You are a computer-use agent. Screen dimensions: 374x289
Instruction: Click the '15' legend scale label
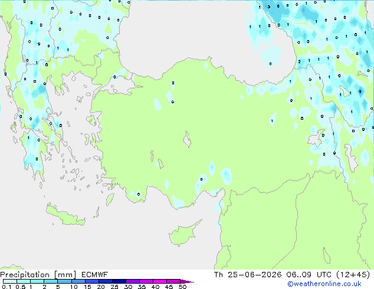[87, 287]
